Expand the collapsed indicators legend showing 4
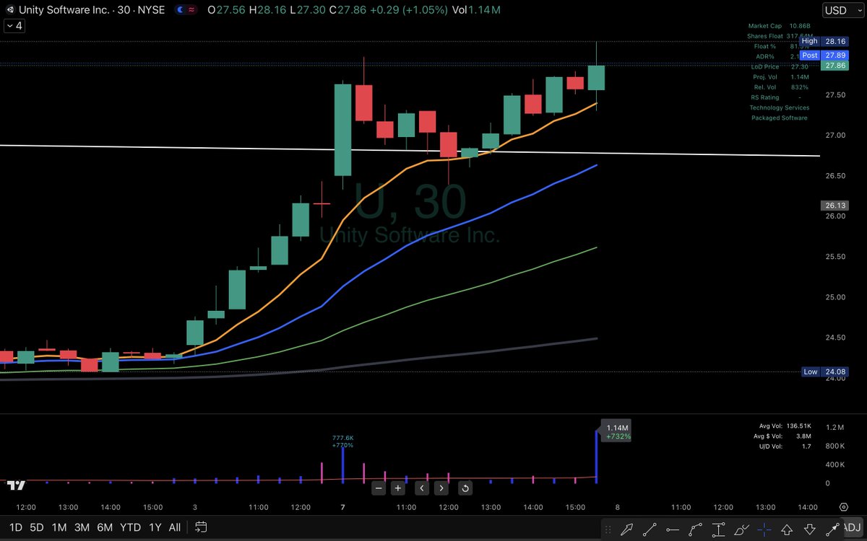 pyautogui.click(x=13, y=26)
